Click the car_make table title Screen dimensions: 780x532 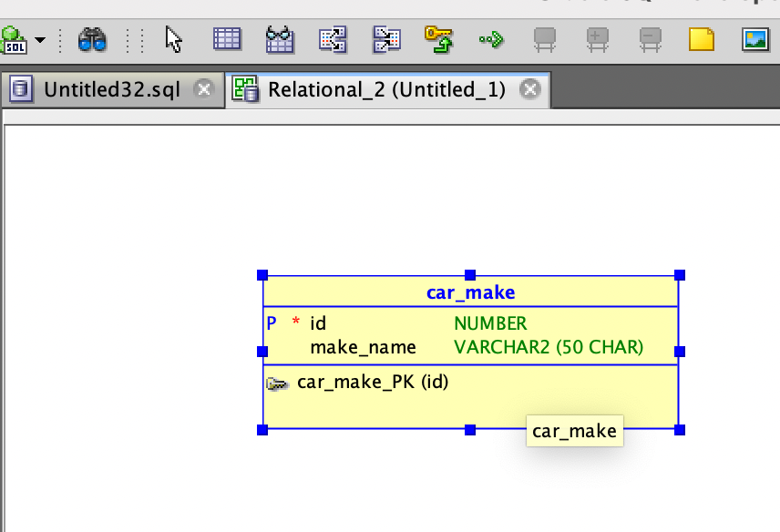[x=470, y=292]
